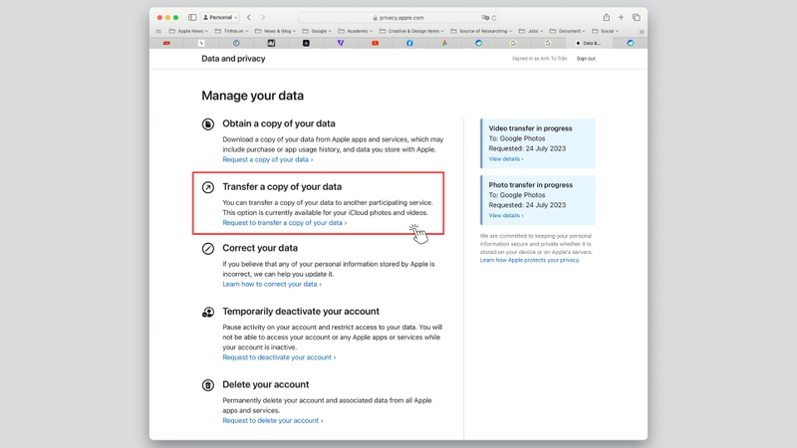Expand the Academic bookmarks folder
The width and height of the screenshot is (797, 448).
click(x=355, y=31)
